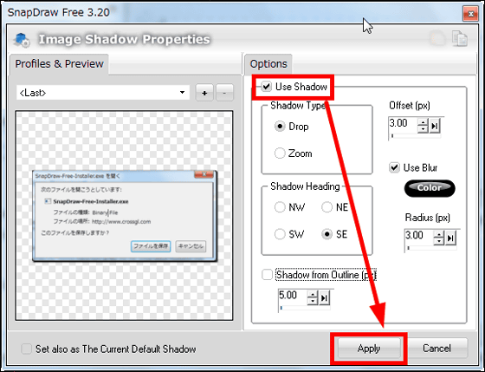The width and height of the screenshot is (485, 372).
Task: Click the Radius (px) value field
Action: click(419, 235)
